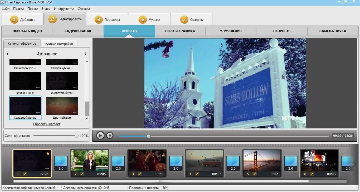
Task: Apply the Фильмы 80-х effect
Action: (x=25, y=83)
